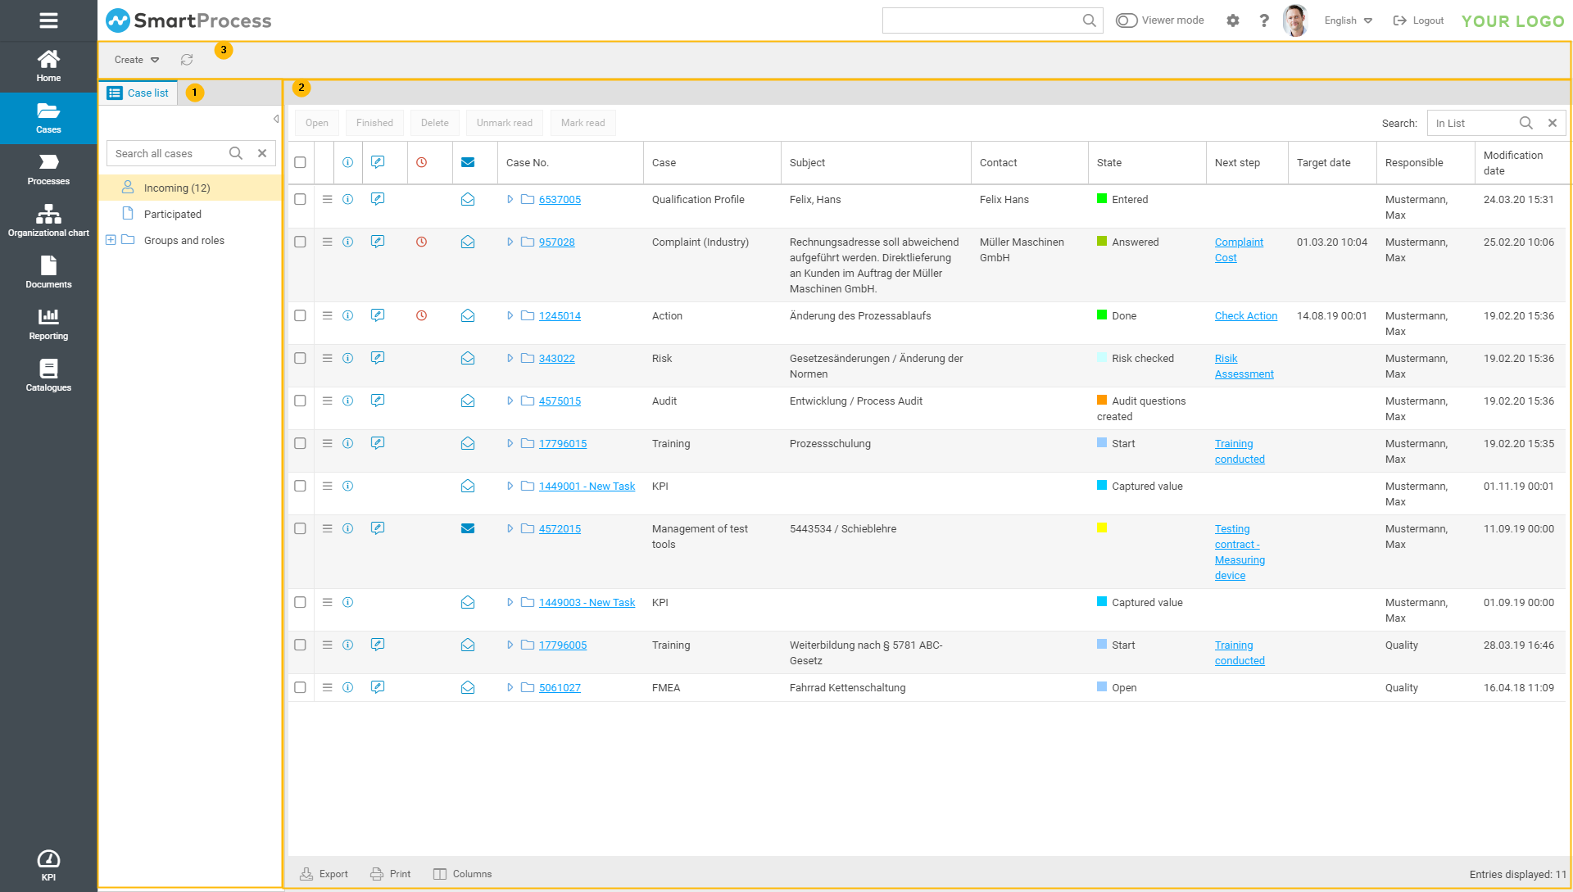Open the Catalogues sidebar icon
The width and height of the screenshot is (1573, 892).
click(48, 375)
